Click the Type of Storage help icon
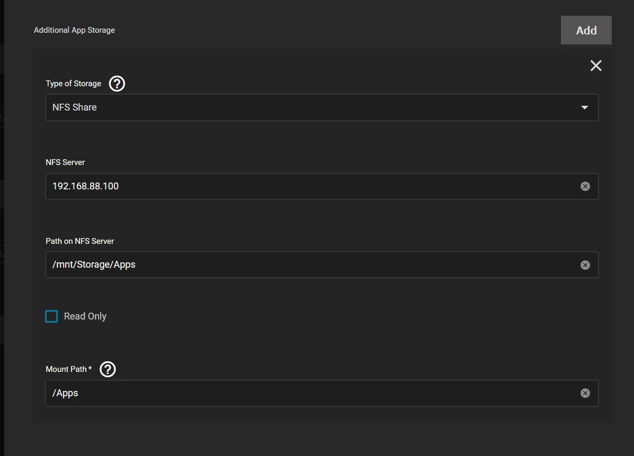The width and height of the screenshot is (634, 456). [x=117, y=84]
